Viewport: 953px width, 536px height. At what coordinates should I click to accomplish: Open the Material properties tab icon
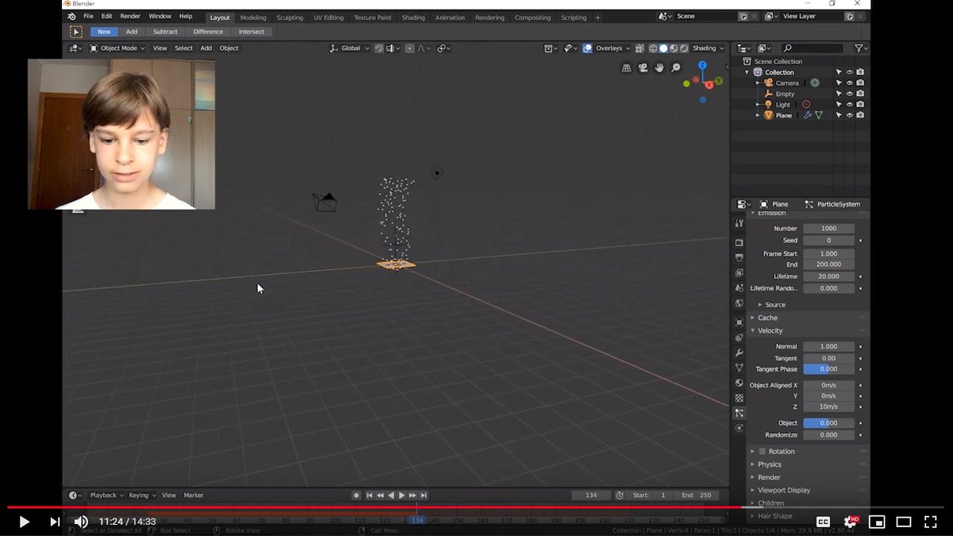tap(739, 383)
